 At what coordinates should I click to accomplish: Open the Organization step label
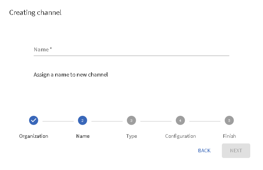pyautogui.click(x=34, y=136)
